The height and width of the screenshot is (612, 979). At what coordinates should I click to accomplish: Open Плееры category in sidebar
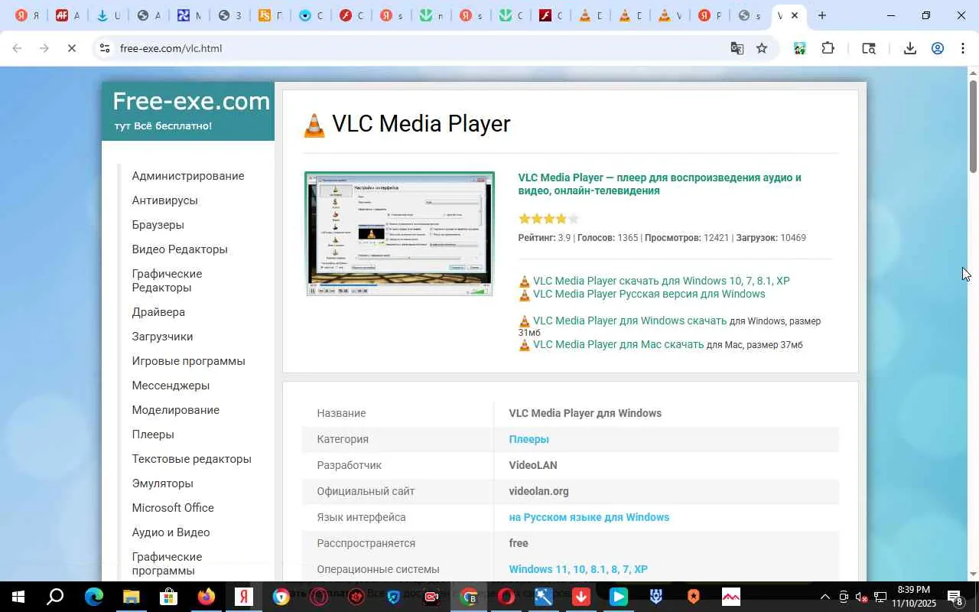(153, 435)
